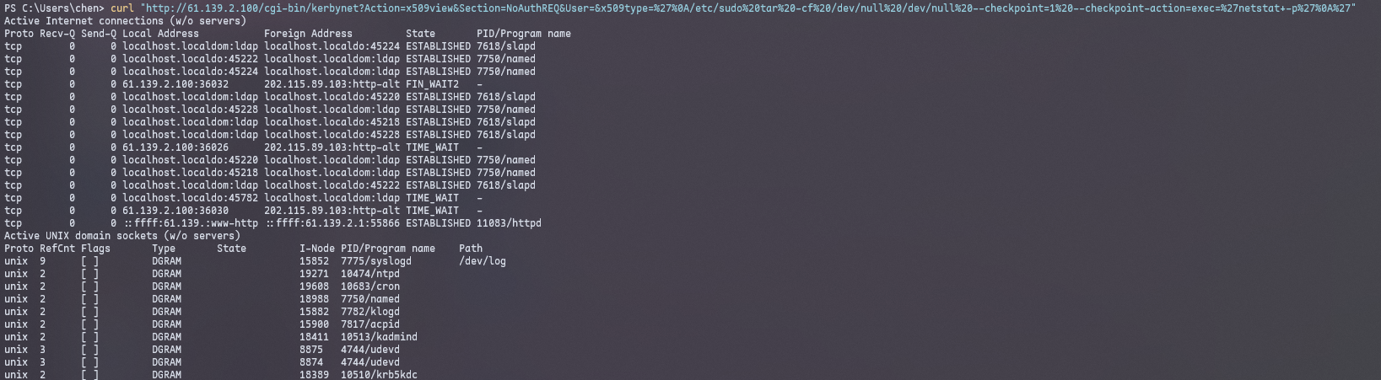Click the 'PID/Program name' column header
This screenshot has height=380, width=1381.
pyautogui.click(x=524, y=34)
